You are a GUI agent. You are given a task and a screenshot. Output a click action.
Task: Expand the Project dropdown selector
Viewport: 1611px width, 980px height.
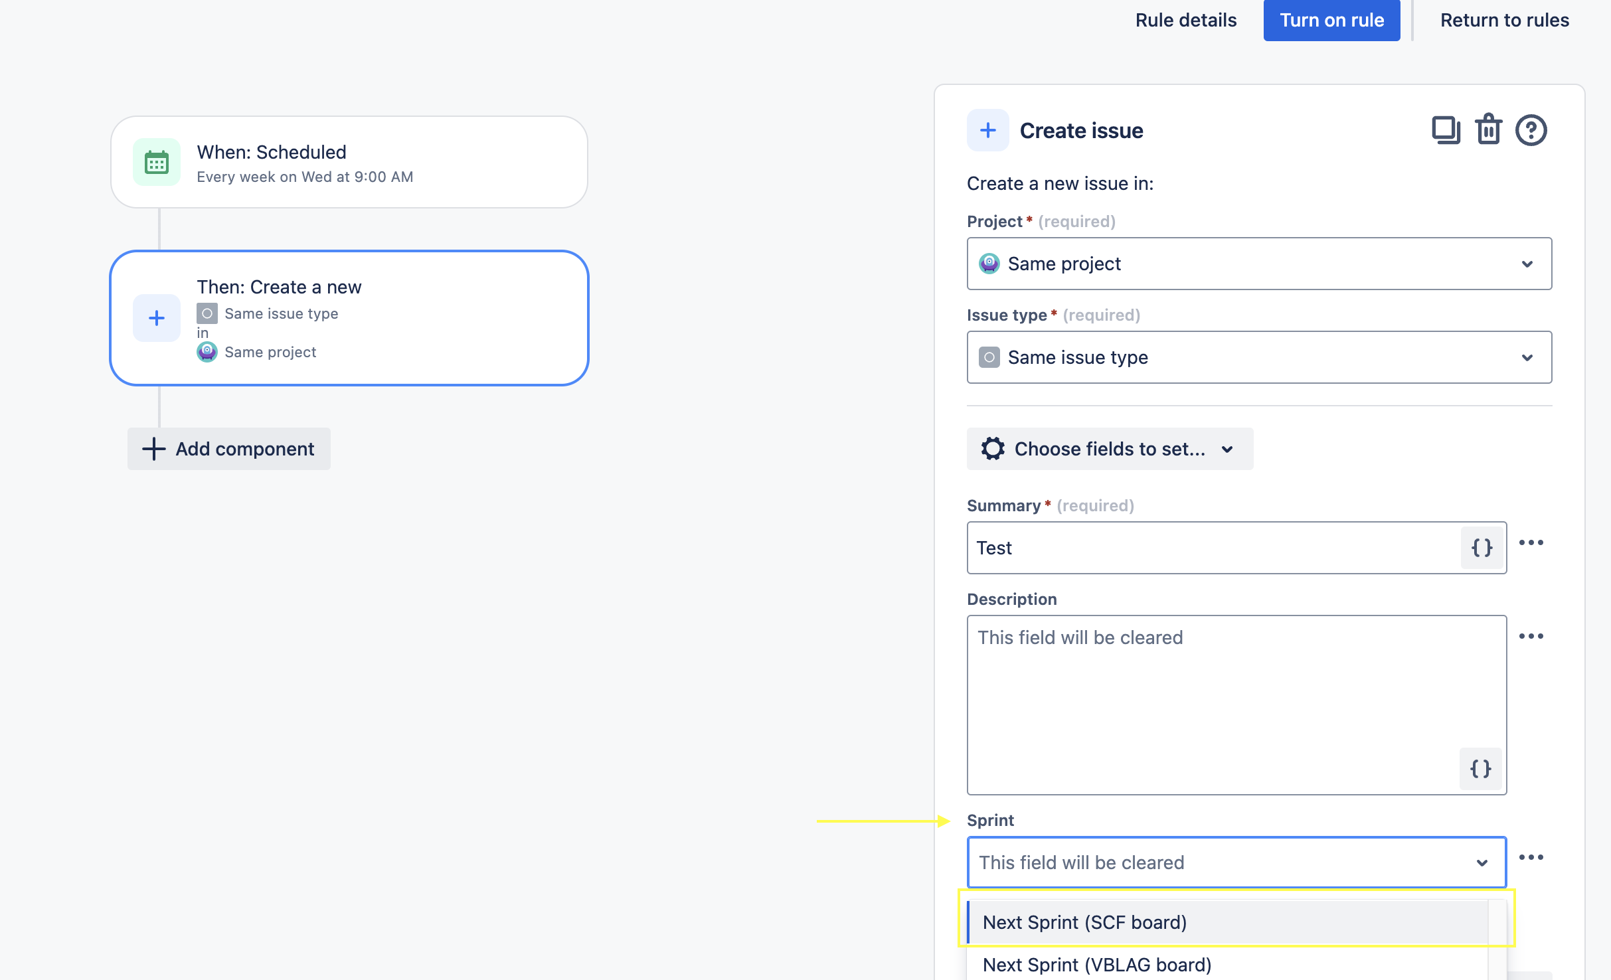pyautogui.click(x=1526, y=264)
